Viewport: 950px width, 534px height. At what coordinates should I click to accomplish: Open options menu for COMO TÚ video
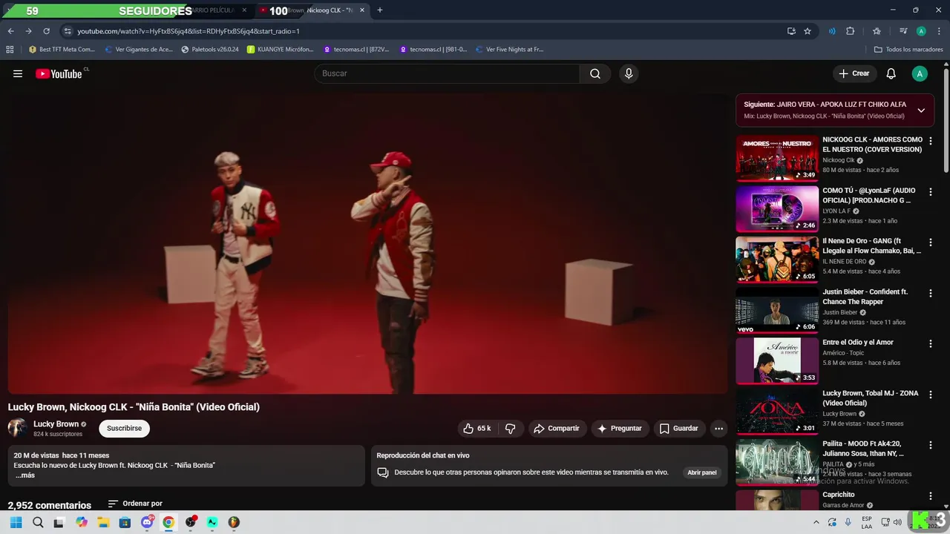931,192
